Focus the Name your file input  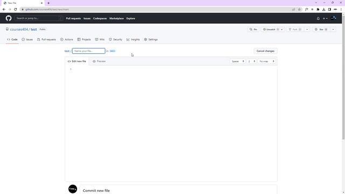(x=88, y=51)
